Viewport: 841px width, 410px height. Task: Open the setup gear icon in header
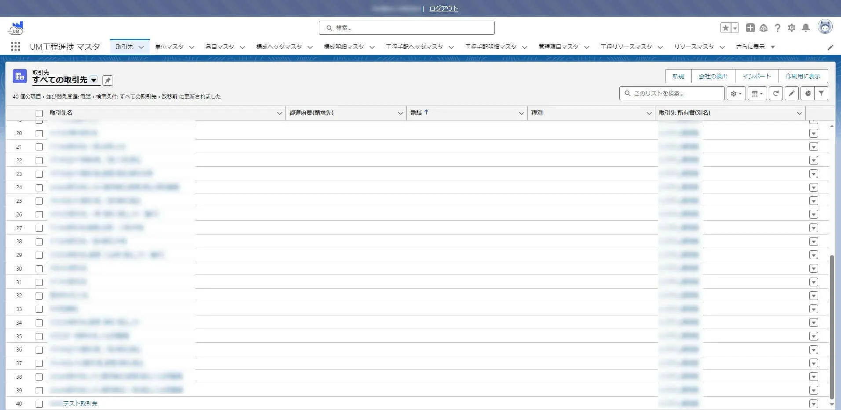[x=792, y=28]
